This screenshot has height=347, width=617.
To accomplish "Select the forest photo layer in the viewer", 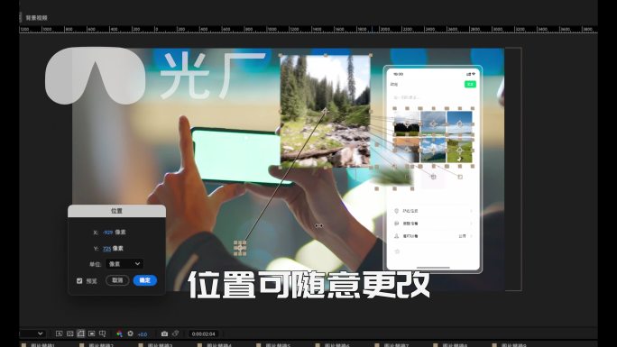I will coord(325,111).
